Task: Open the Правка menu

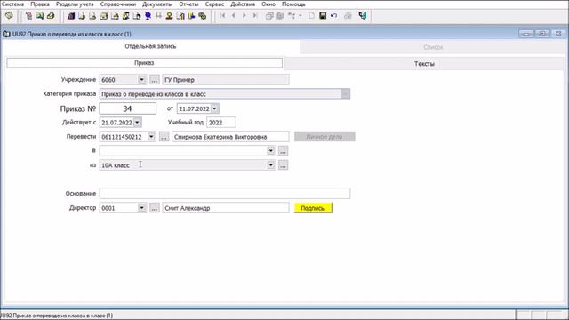Action: click(40, 4)
